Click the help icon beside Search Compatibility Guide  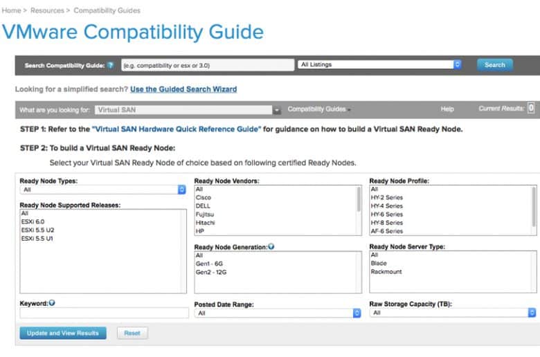tap(110, 65)
